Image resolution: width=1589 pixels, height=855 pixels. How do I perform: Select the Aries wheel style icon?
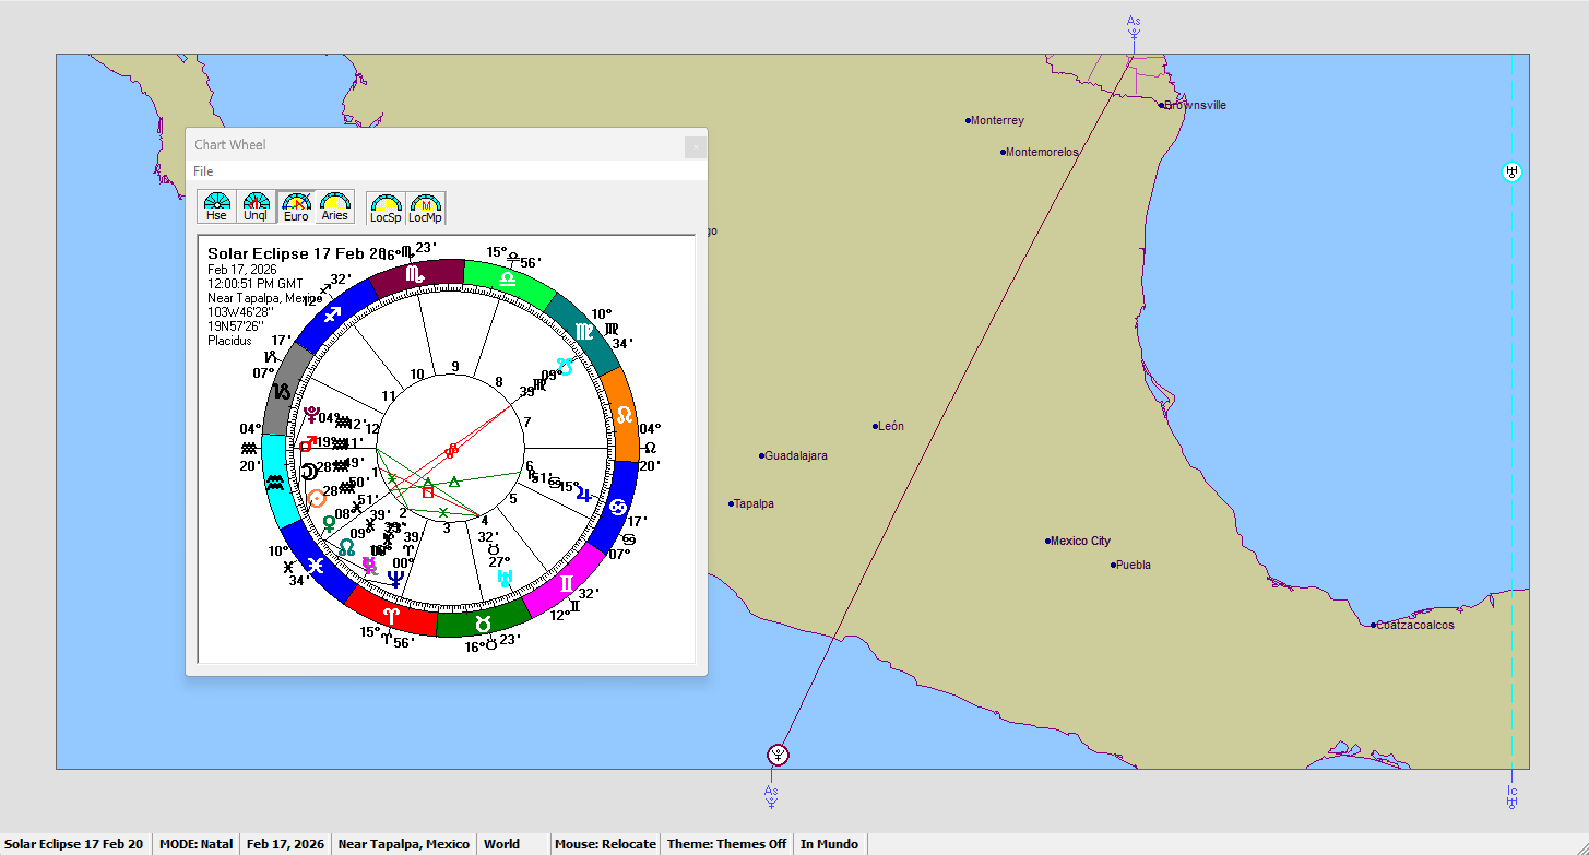(334, 207)
